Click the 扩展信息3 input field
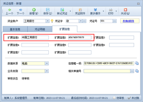 point(122,38)
